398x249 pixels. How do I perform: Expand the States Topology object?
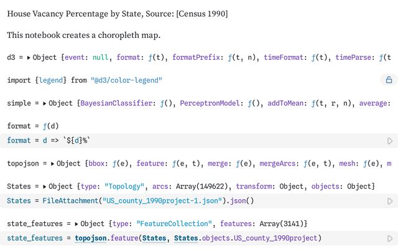(45, 187)
